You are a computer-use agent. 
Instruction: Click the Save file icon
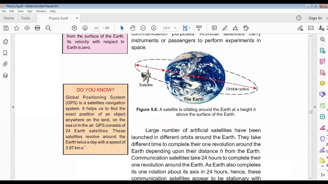click(6, 28)
